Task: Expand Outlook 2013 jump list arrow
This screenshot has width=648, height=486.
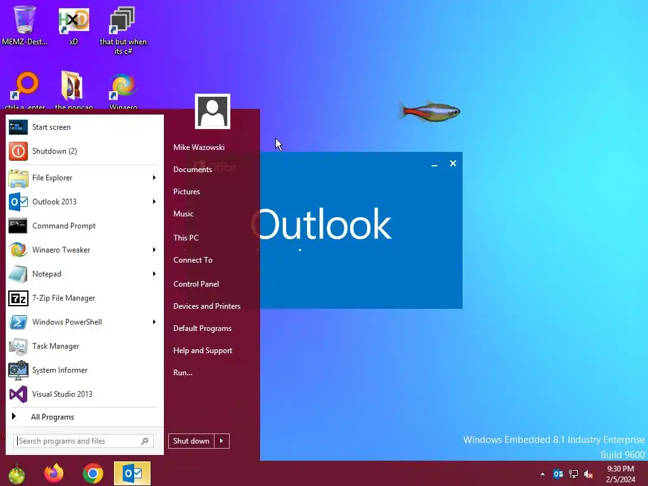Action: [x=154, y=202]
